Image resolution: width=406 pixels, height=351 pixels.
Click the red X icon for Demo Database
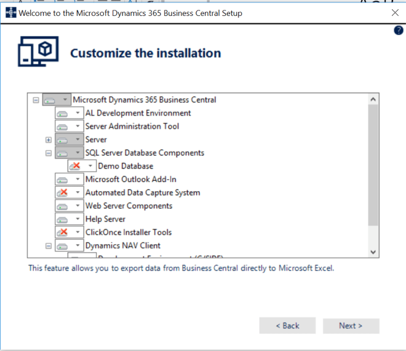(75, 166)
